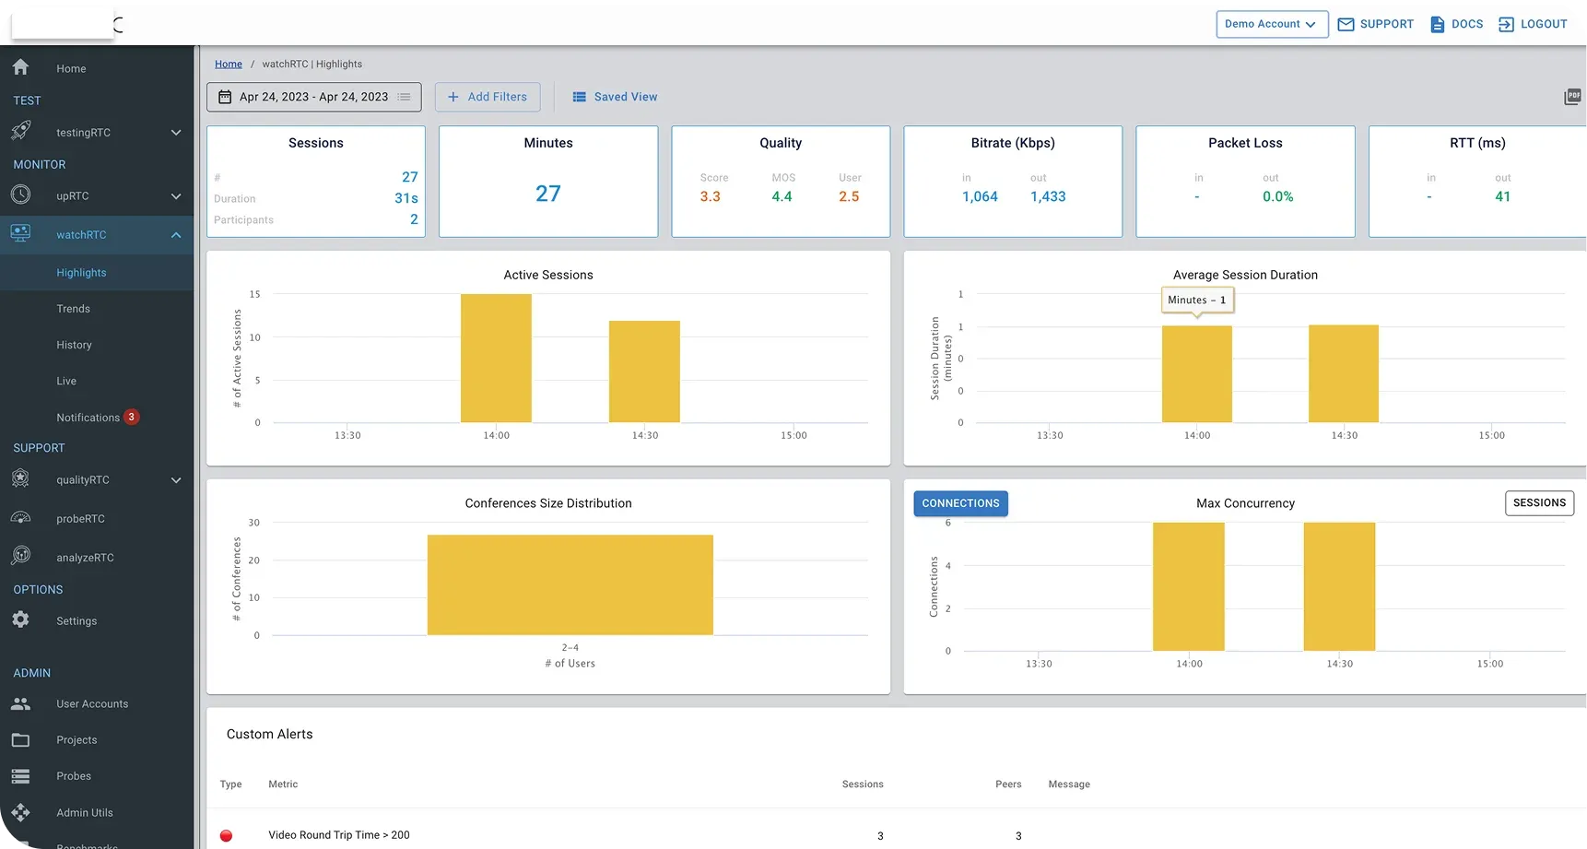Click the testingRTC rocket icon

[x=20, y=131]
